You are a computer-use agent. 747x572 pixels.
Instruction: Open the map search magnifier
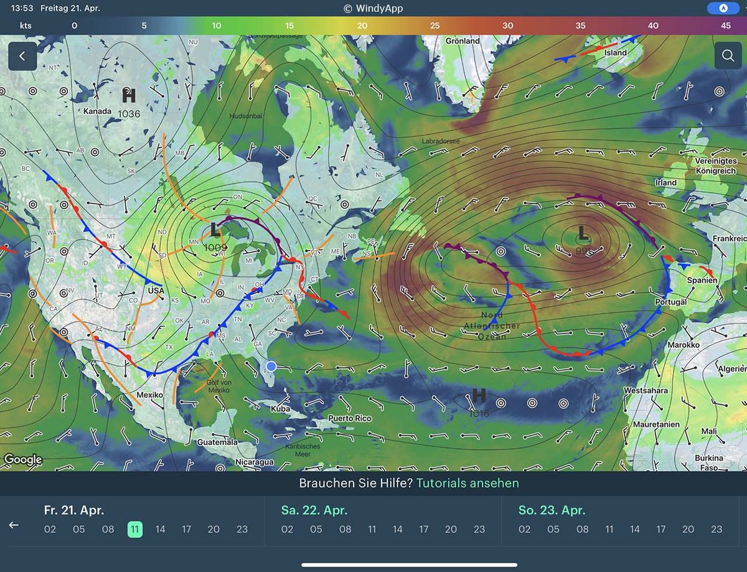[x=728, y=56]
